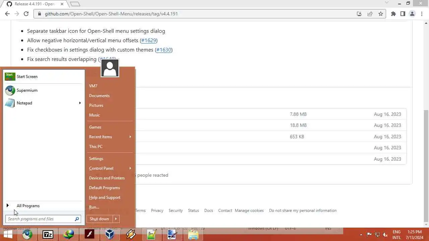Image resolution: width=429 pixels, height=241 pixels.
Task: Open Start Screen from the start menu
Action: tap(43, 77)
